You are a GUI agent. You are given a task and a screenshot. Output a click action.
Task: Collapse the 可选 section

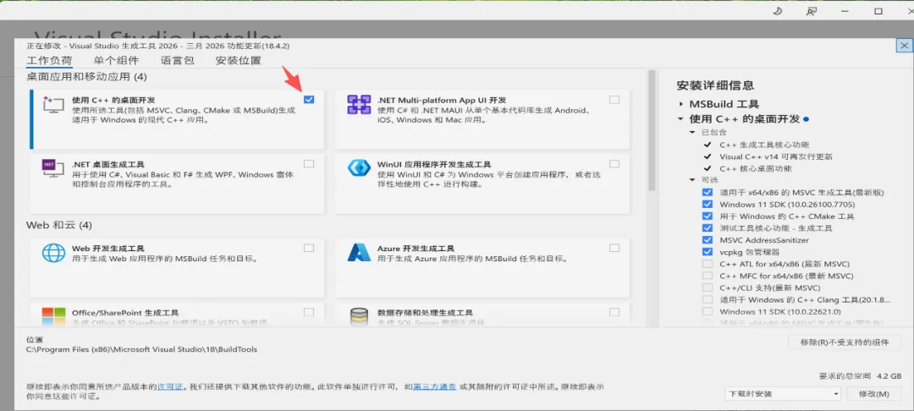click(692, 180)
